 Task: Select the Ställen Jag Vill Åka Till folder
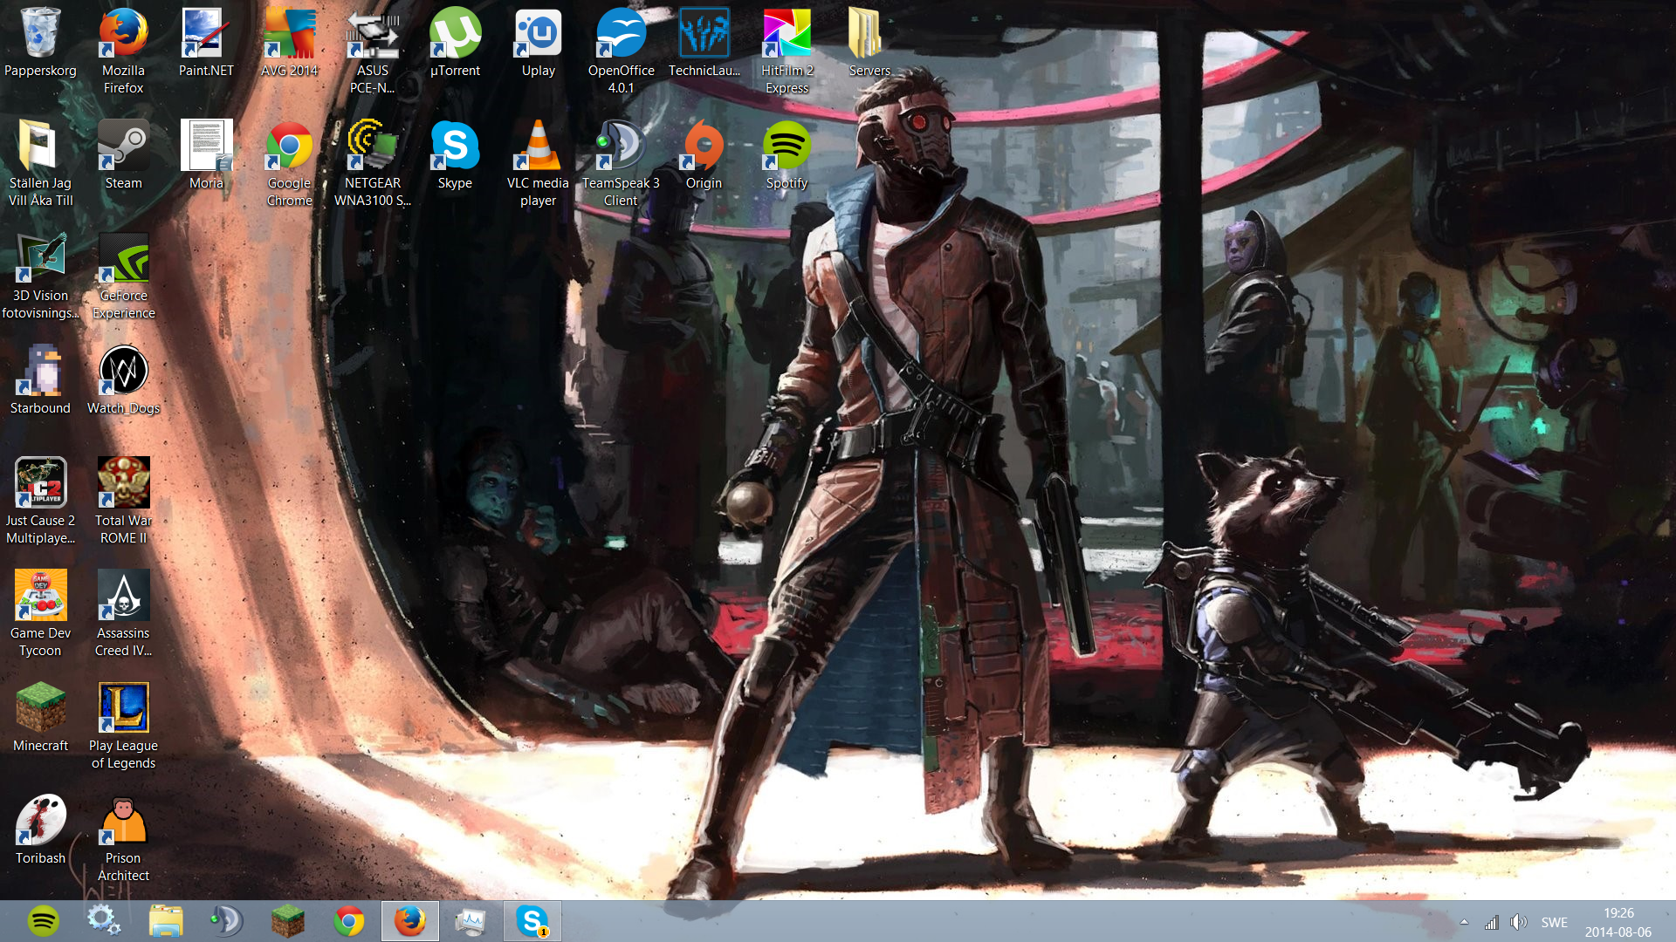point(40,163)
